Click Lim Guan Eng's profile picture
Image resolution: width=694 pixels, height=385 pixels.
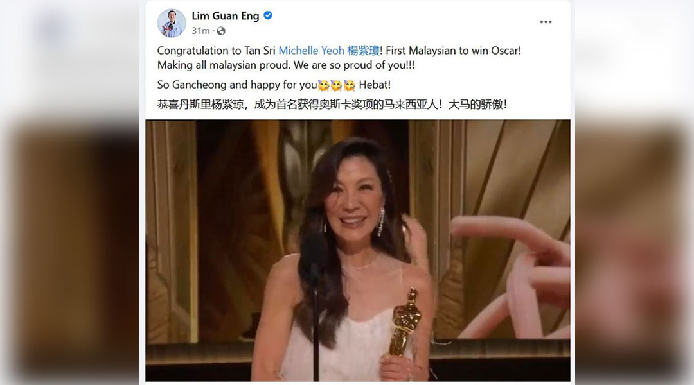coord(172,22)
